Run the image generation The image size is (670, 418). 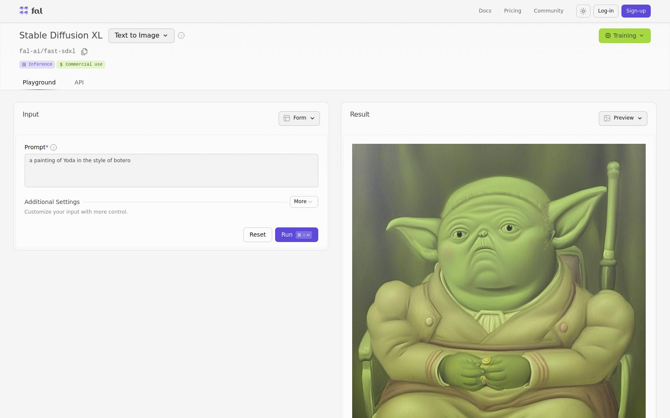(296, 234)
